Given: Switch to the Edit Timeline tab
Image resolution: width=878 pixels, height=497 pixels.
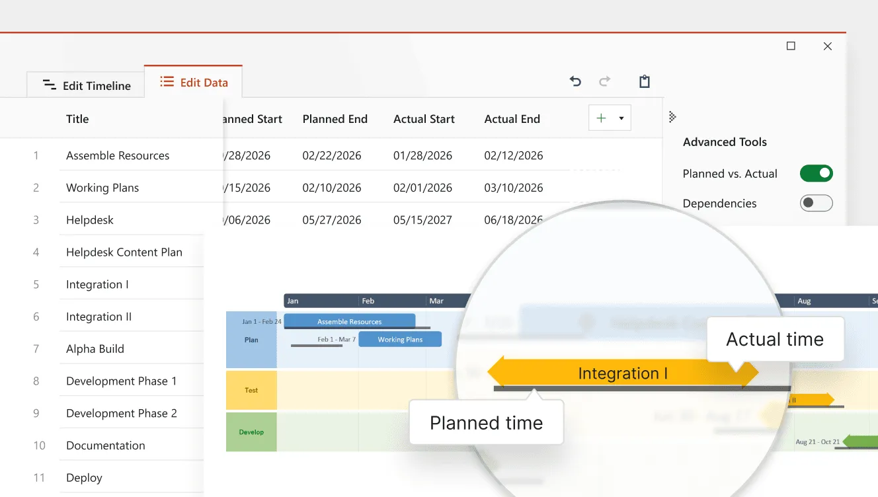Looking at the screenshot, I should click(x=86, y=85).
